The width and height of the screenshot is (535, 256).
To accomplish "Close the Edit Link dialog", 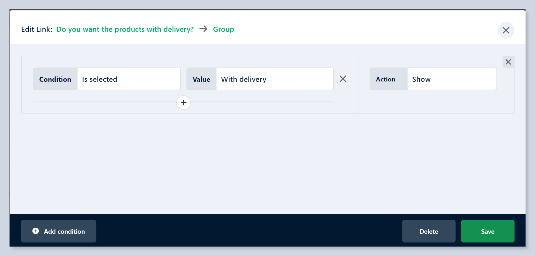I will point(506,30).
